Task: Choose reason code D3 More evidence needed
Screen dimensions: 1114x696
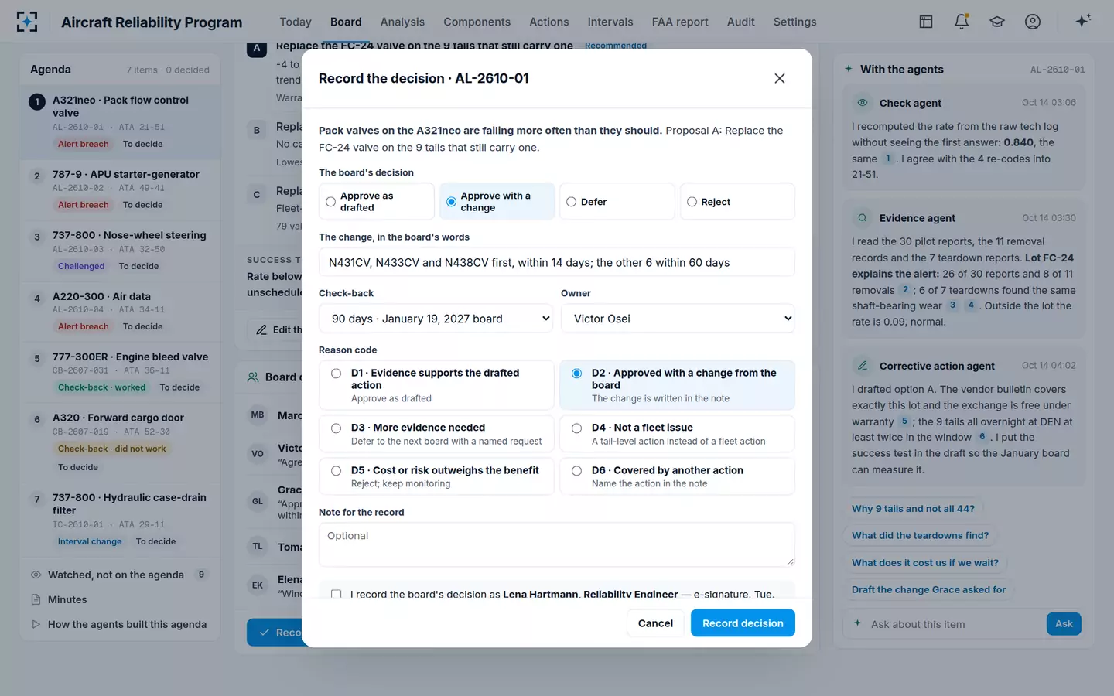Action: 436,434
